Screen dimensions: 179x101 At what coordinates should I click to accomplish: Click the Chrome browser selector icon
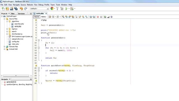pos(52,8)
